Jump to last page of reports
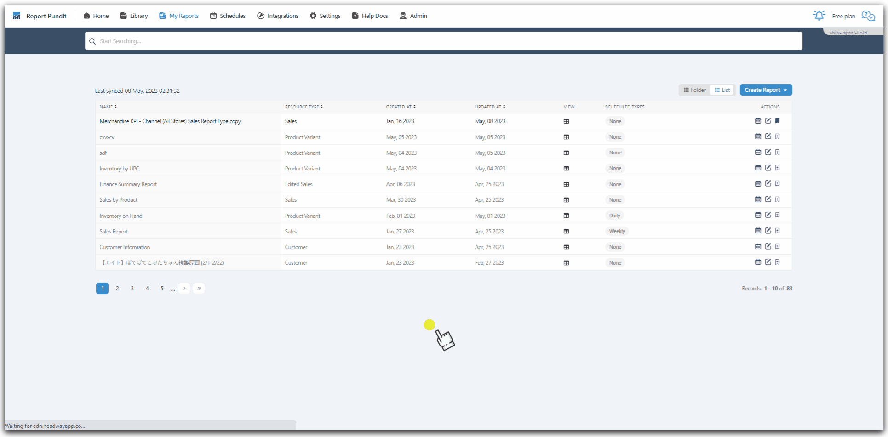The image size is (888, 437). pos(199,289)
